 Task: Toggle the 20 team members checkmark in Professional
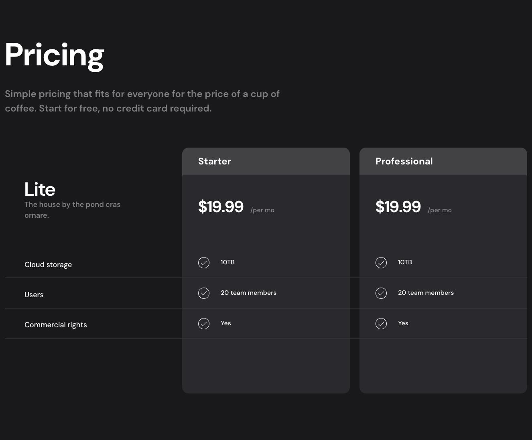click(x=381, y=293)
